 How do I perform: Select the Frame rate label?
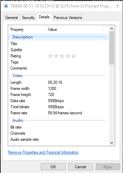[x=19, y=113]
